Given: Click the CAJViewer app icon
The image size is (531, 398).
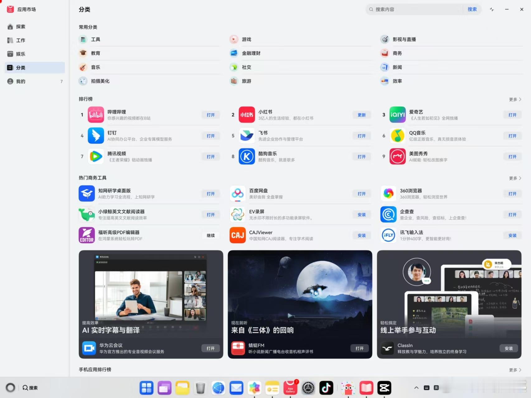Looking at the screenshot, I should (x=238, y=235).
